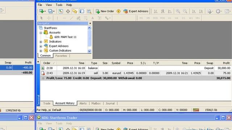Click connection status bars icon near 1506/1 kb
Screen dimensions: 232x130
[196, 110]
